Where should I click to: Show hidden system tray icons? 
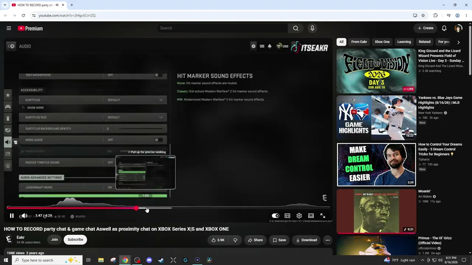(423, 260)
